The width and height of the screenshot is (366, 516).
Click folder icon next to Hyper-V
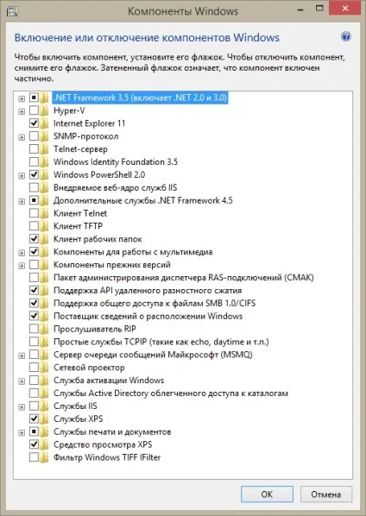[44, 110]
